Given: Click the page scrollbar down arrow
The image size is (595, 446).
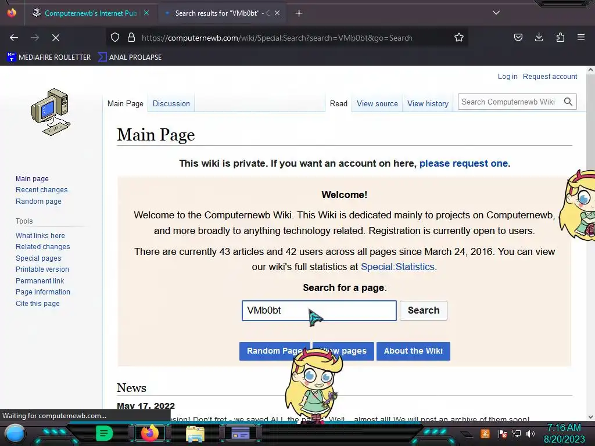Looking at the screenshot, I should click(590, 417).
